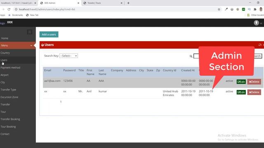This screenshot has width=264, height=148.
Task: Open Contact in the sidebar
Action: click(x=5, y=134)
